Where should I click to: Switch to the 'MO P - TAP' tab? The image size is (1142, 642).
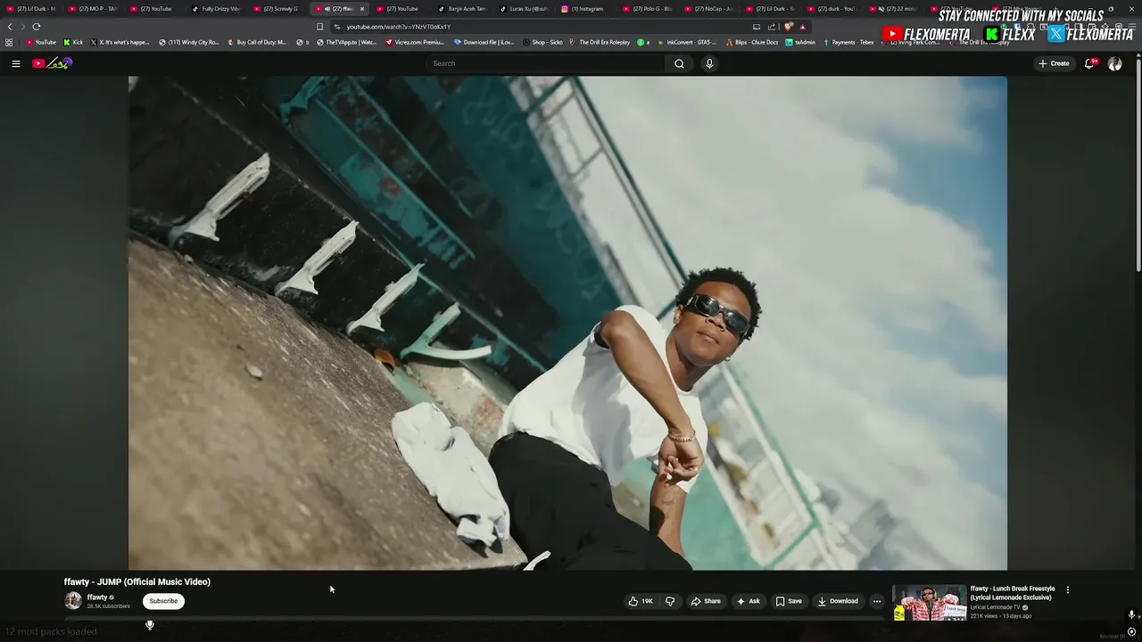92,9
